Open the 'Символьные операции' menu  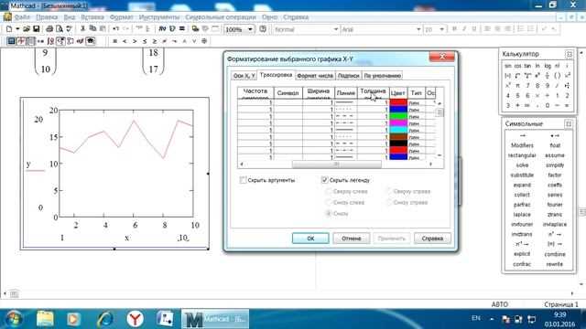(x=221, y=17)
